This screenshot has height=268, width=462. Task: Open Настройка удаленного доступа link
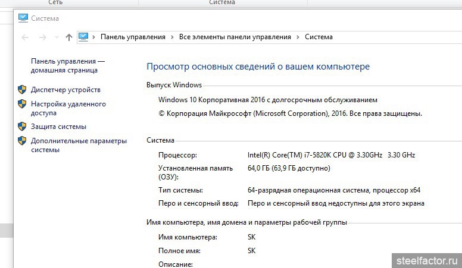68,108
